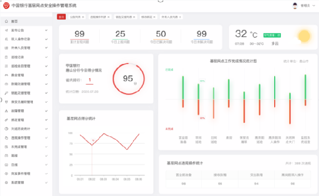Viewport: 319px width, 196px height.
Task: Click the clipboard icon for 巡检记录
Action: click(x=6, y=57)
